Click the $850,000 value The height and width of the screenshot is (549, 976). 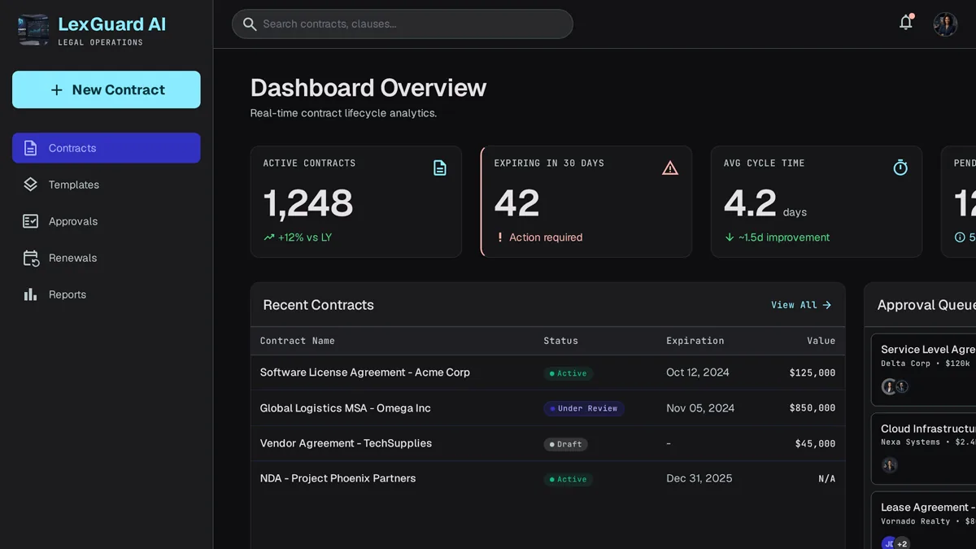(x=813, y=408)
